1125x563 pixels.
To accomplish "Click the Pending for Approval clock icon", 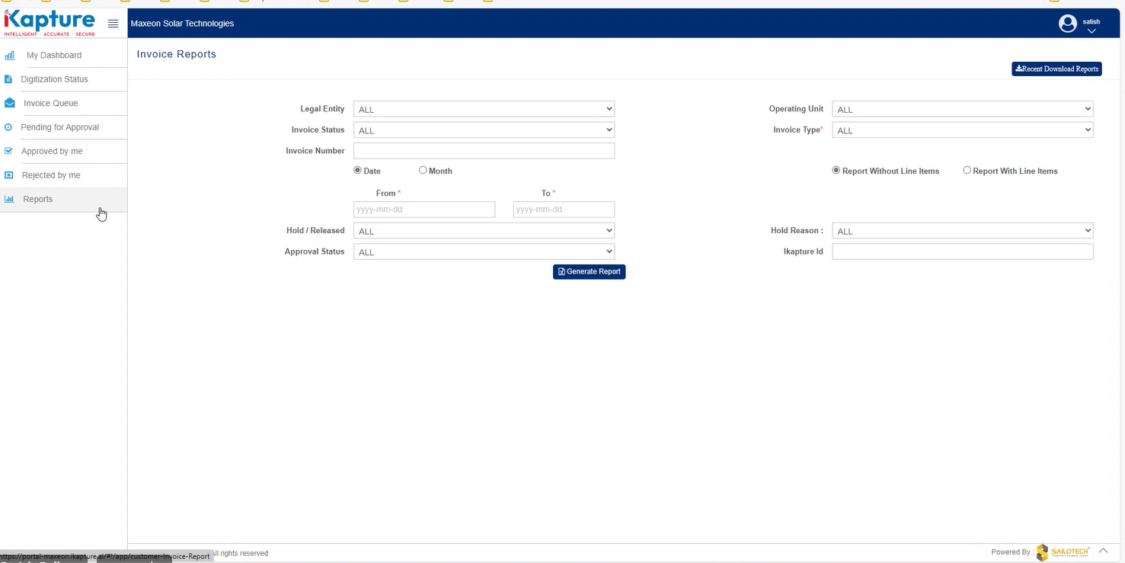I will (9, 127).
